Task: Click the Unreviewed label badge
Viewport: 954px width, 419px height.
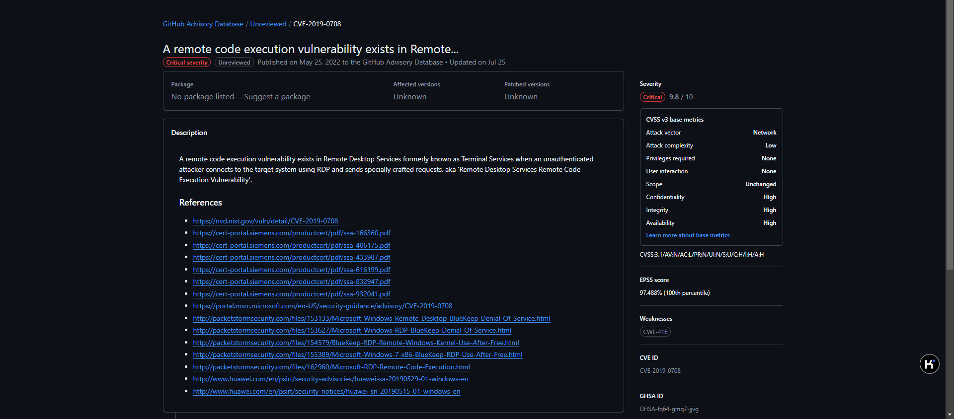Action: [x=234, y=63]
